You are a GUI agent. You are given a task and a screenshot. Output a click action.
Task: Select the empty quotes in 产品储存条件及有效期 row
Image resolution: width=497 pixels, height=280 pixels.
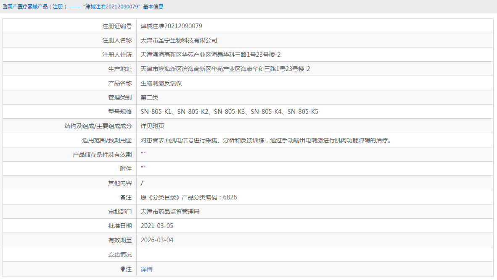click(x=143, y=154)
